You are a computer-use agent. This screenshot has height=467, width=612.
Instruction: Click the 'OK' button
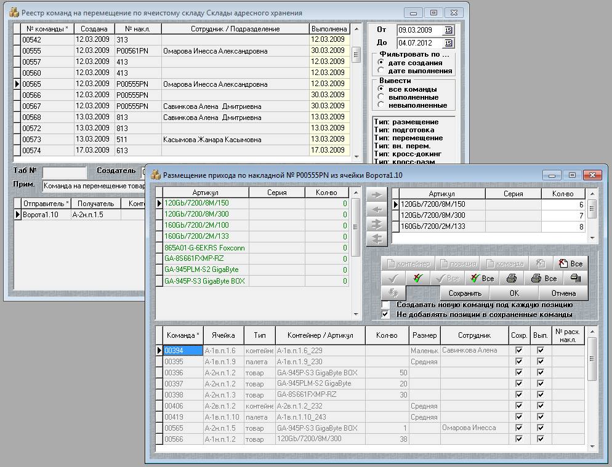pos(514,293)
